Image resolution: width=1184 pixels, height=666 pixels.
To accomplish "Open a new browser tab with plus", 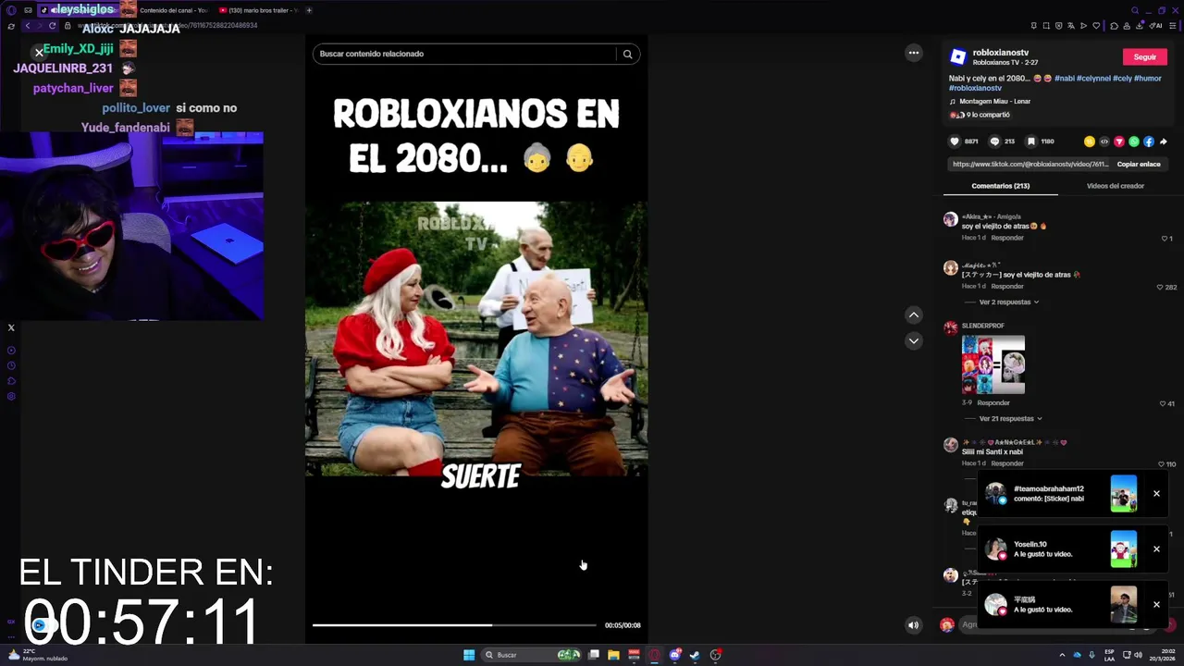I will click(x=309, y=10).
